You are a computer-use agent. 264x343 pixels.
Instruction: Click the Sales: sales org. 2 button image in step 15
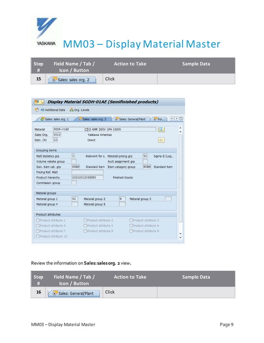(72, 80)
